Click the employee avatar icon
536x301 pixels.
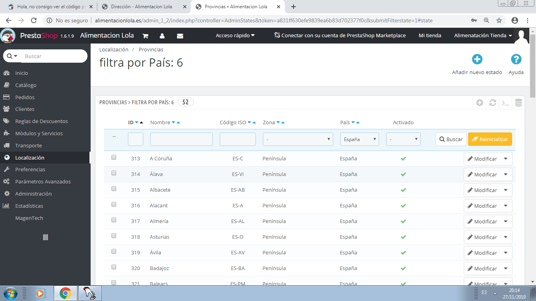click(522, 36)
